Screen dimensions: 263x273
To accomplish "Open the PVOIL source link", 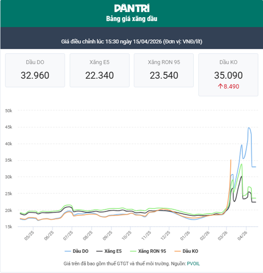I will (193, 264).
